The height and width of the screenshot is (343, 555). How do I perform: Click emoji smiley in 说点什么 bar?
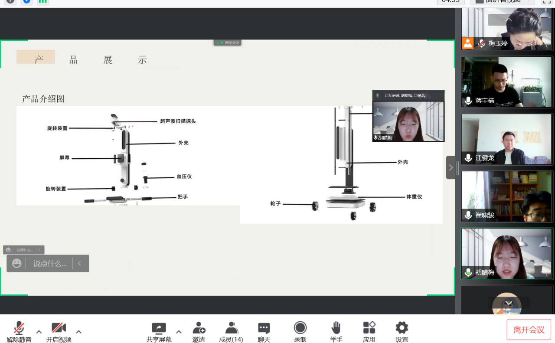[16, 263]
